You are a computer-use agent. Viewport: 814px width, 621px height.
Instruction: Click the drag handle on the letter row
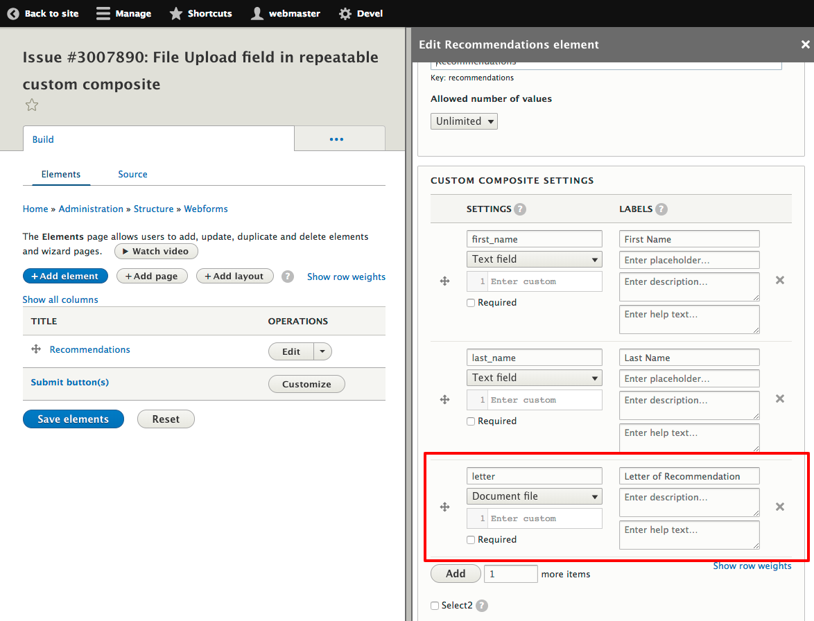(444, 507)
